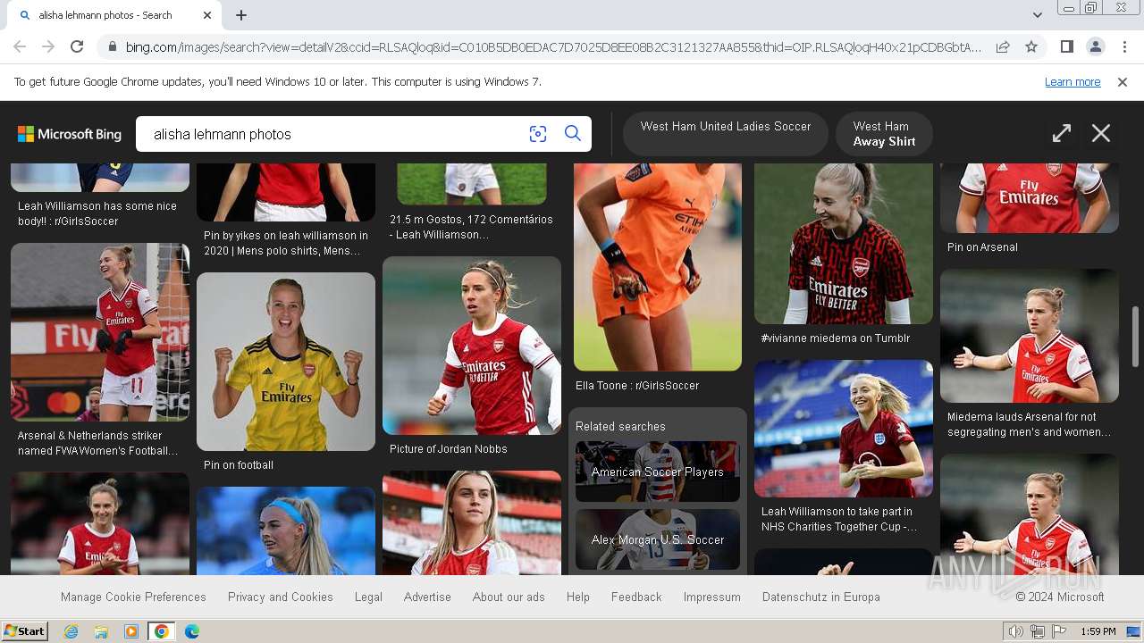Image resolution: width=1144 pixels, height=643 pixels.
Task: Expand the image viewer to full screen
Action: click(x=1062, y=134)
